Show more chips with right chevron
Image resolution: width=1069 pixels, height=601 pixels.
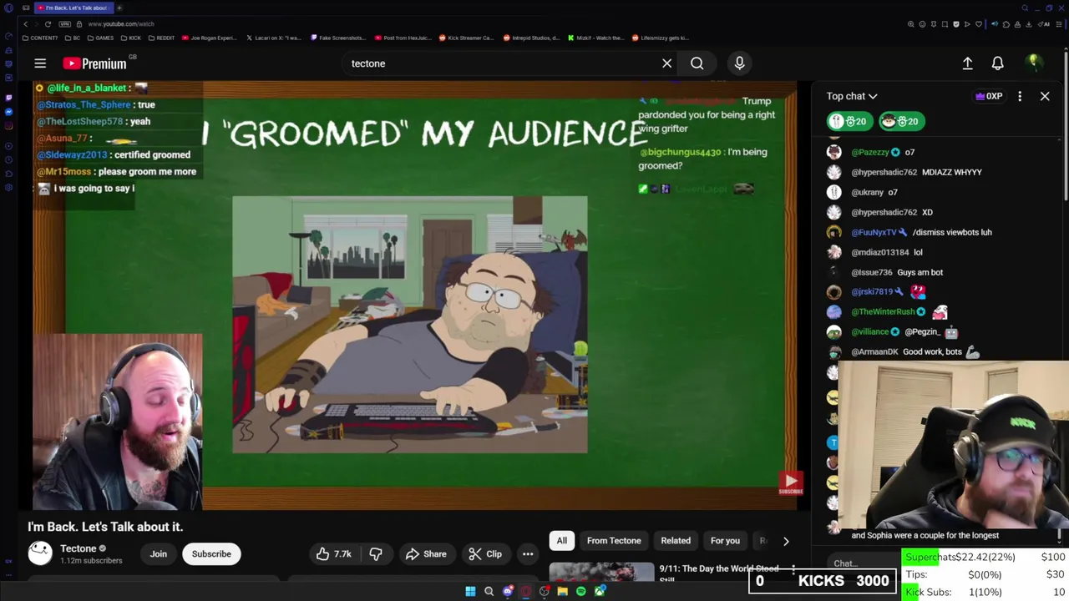[786, 541]
